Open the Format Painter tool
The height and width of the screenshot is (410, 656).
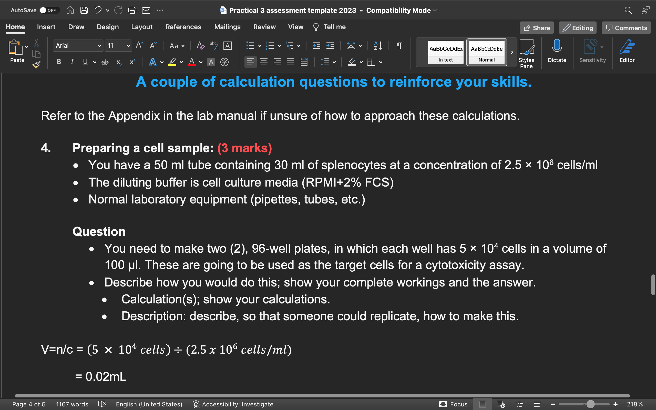(36, 65)
